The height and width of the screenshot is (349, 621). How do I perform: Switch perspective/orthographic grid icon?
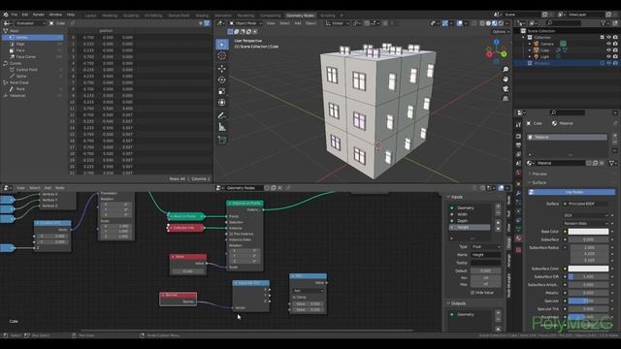pos(506,98)
